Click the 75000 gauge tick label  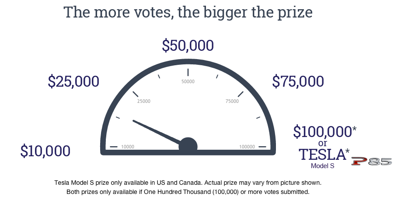[x=232, y=101]
